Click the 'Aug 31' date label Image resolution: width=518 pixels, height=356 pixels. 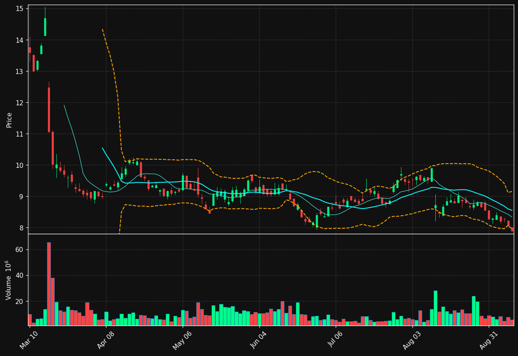[x=489, y=340]
